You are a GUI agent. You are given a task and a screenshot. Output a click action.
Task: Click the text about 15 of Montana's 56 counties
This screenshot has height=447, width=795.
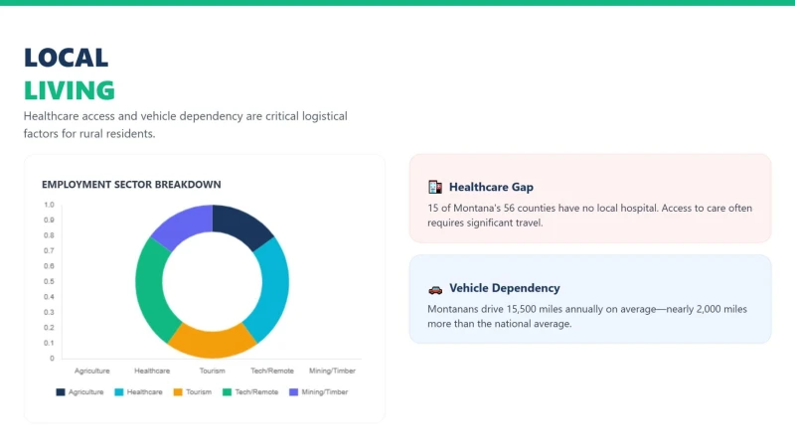click(589, 216)
